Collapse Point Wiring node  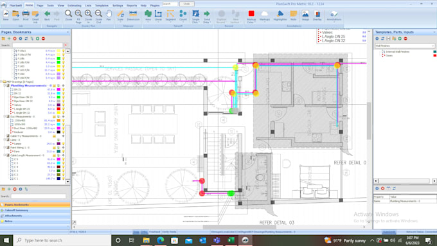4,148
